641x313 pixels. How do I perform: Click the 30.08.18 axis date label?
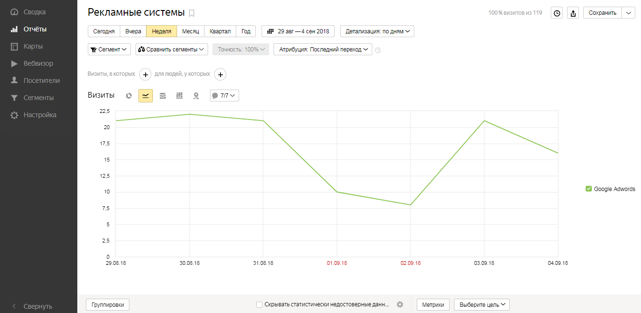click(x=189, y=263)
